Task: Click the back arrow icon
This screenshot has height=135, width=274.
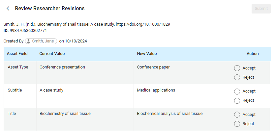Action: coord(8,9)
